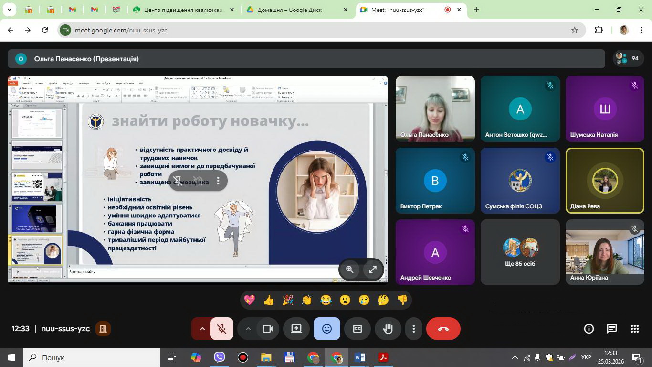Expand video settings arrow beside camera
Image resolution: width=652 pixels, height=367 pixels.
click(x=248, y=329)
